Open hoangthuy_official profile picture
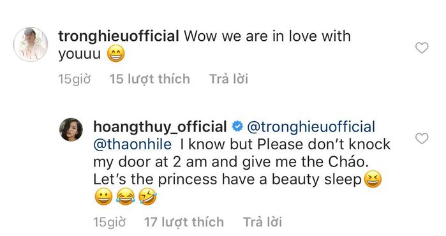This screenshot has width=446, height=236. [x=71, y=129]
